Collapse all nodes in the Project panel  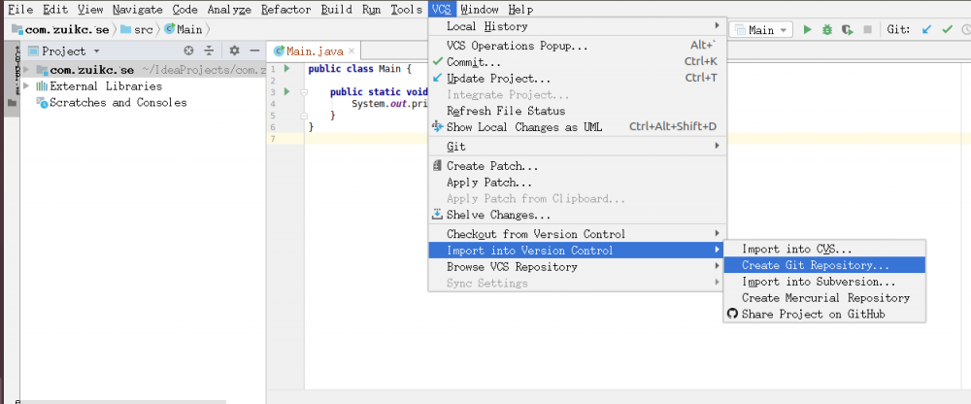[210, 50]
